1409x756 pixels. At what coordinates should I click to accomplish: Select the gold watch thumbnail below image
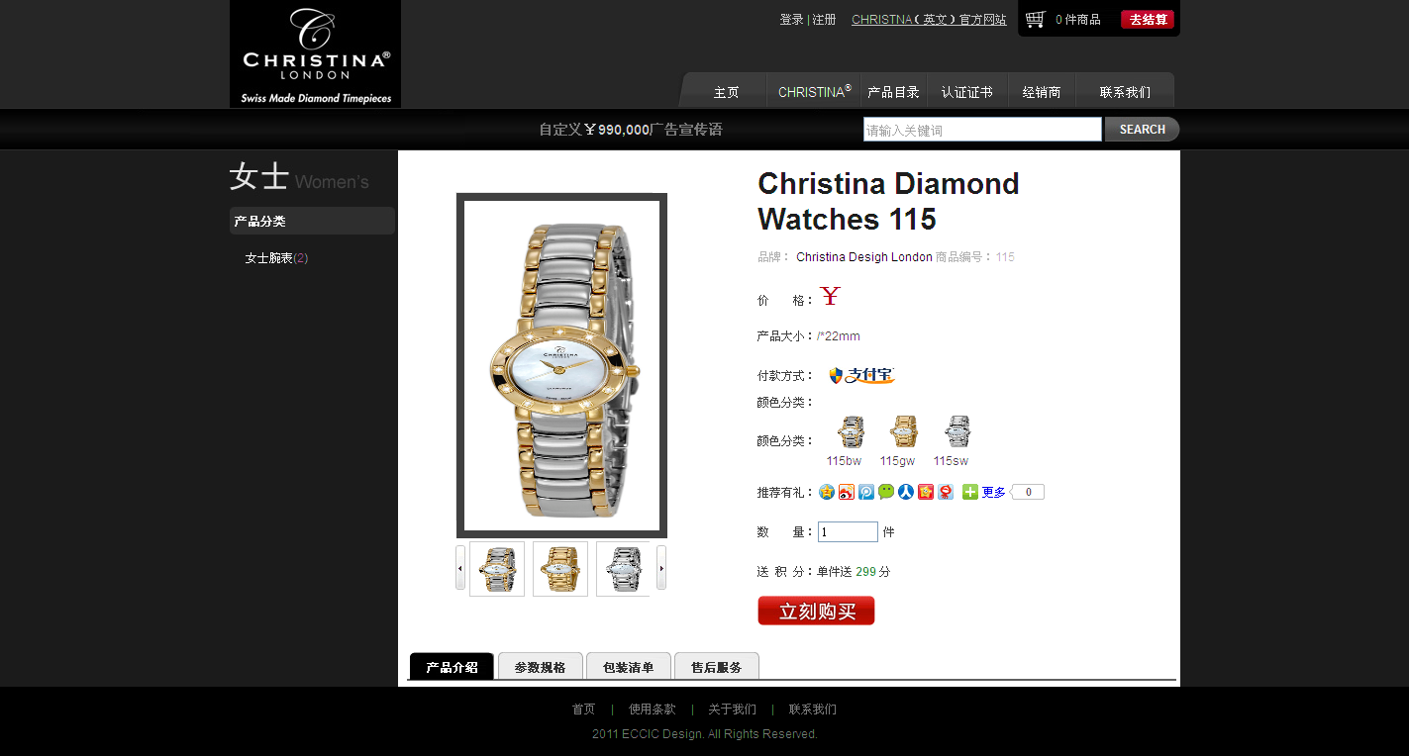560,569
